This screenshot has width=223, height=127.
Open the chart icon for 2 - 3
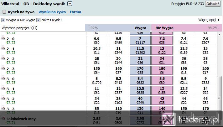click(3, 68)
